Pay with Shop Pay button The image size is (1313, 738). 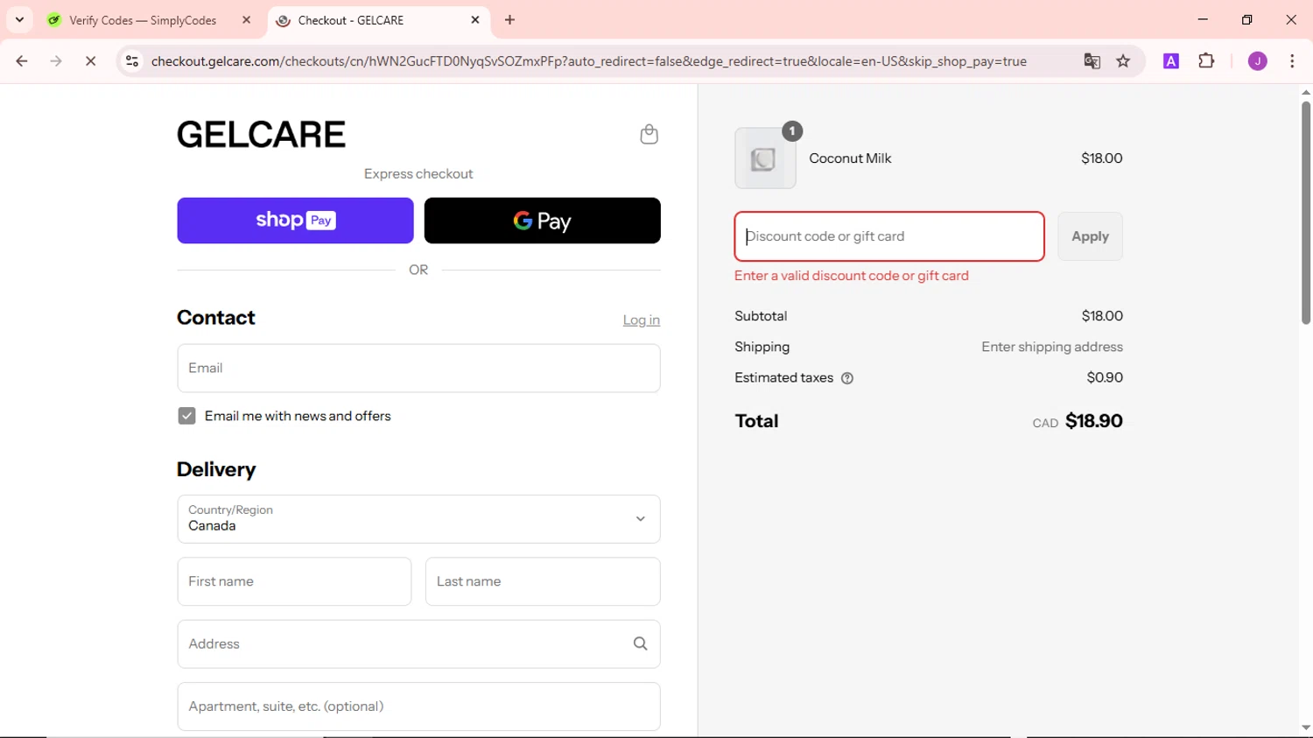coord(295,221)
